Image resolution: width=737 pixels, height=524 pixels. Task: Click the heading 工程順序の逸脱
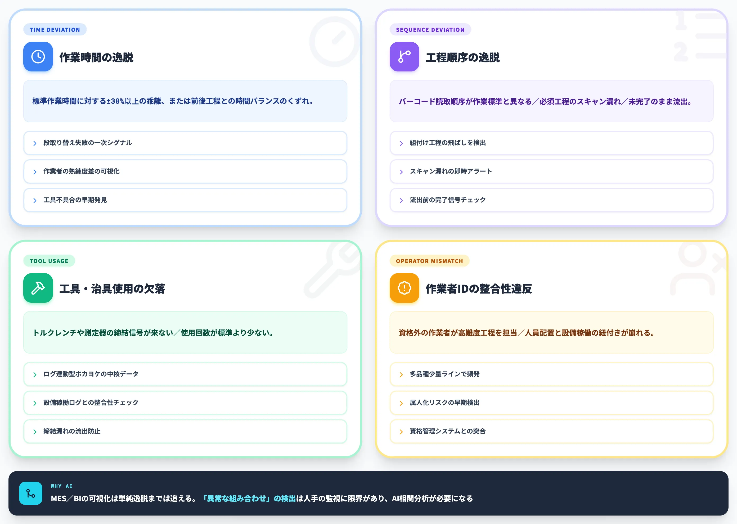[x=462, y=57]
